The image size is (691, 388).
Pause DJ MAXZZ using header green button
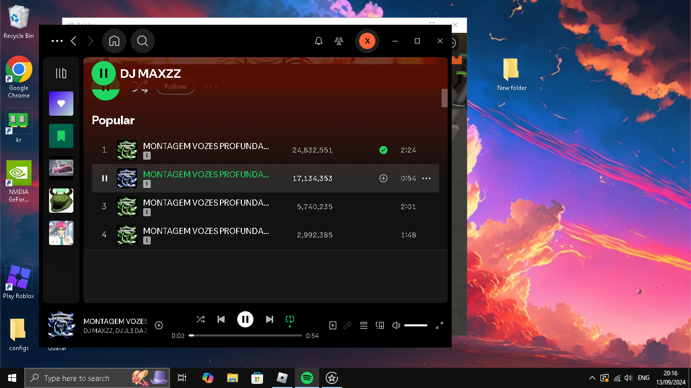[x=104, y=73]
